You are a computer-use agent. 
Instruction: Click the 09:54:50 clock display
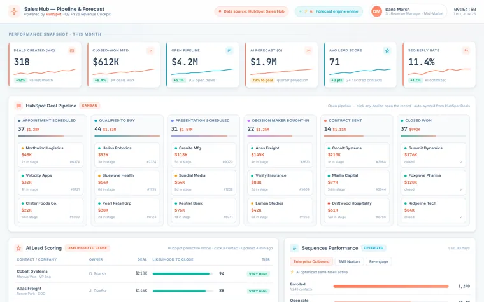pyautogui.click(x=464, y=10)
